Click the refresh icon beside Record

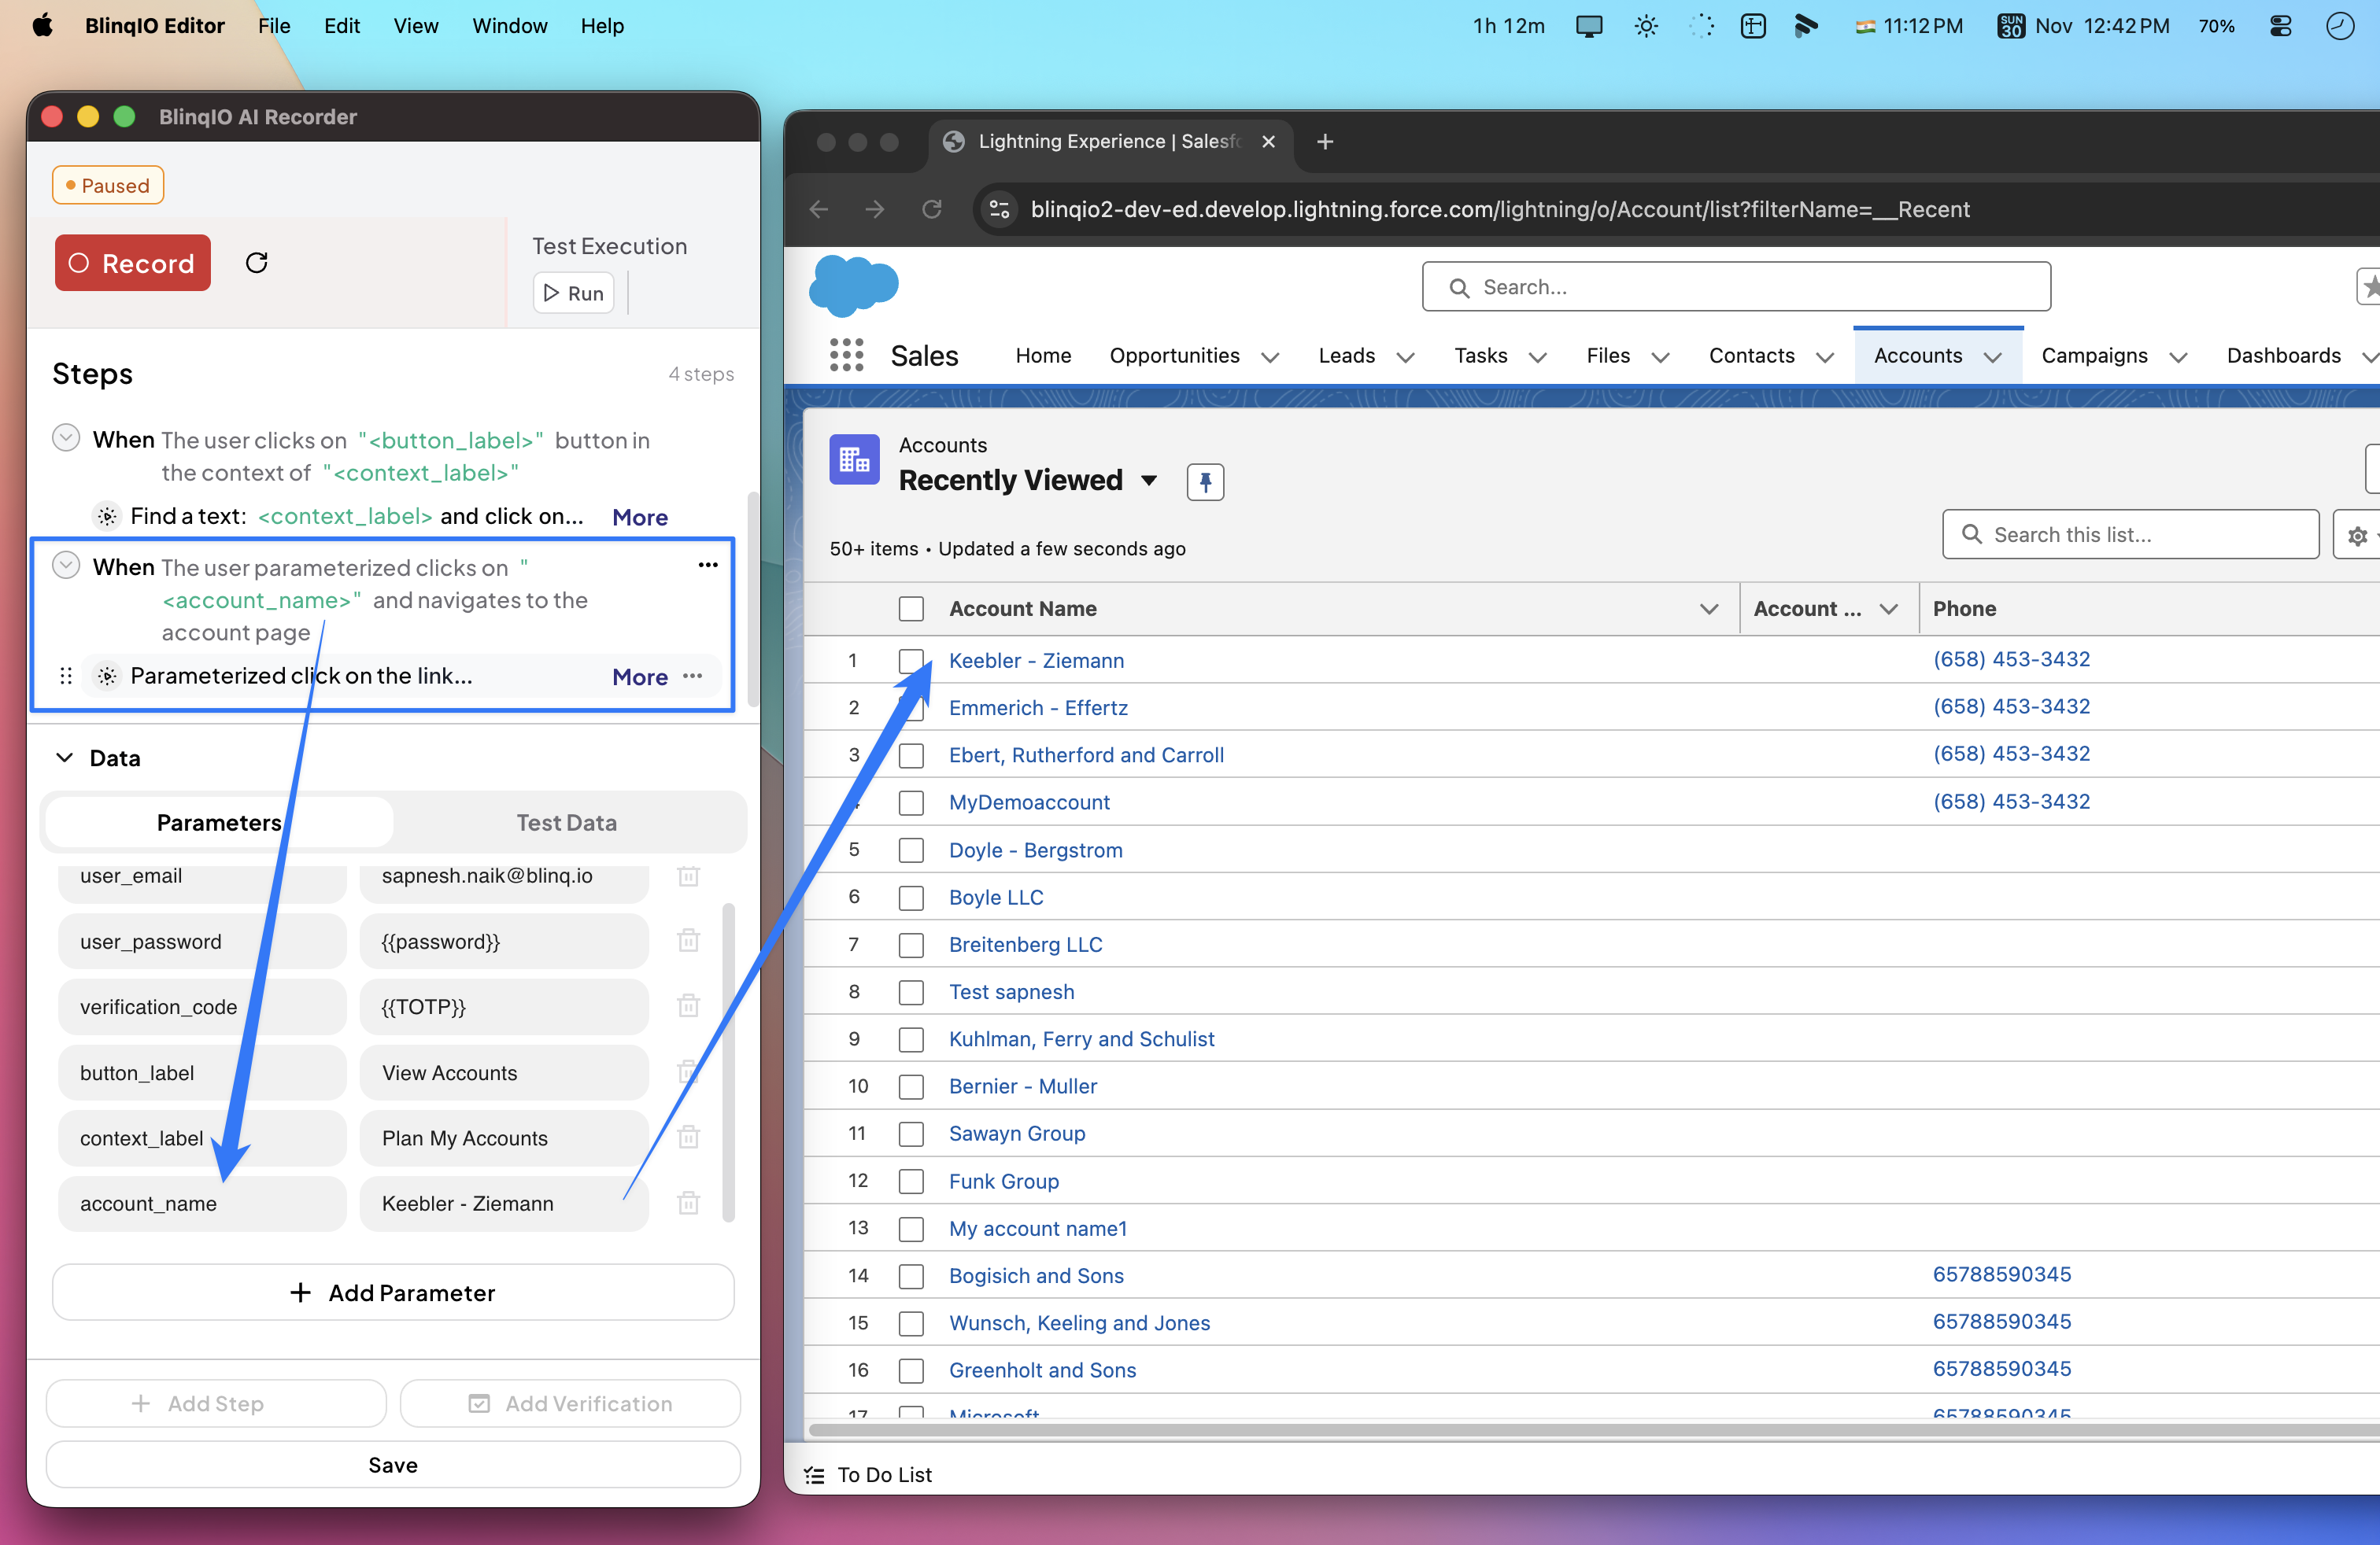[257, 263]
